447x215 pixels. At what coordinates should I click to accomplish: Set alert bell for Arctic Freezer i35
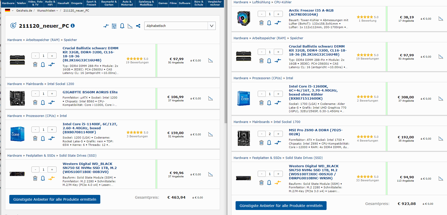click(x=269, y=23)
